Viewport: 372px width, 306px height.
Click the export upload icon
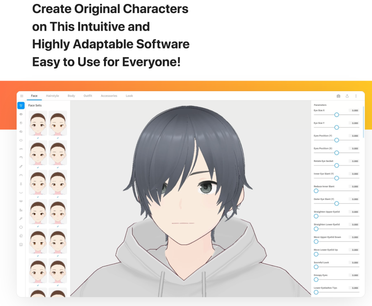(347, 96)
